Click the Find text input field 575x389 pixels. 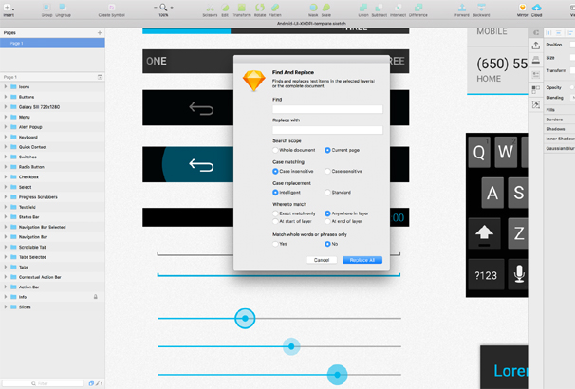tap(327, 109)
